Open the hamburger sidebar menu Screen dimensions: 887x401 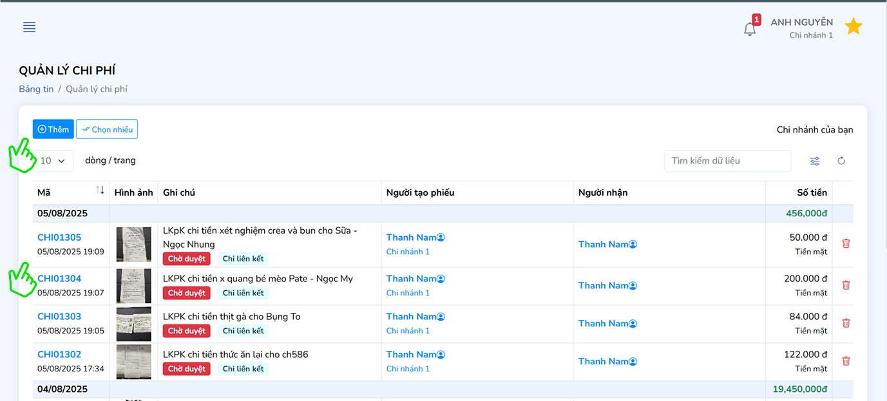click(x=29, y=27)
